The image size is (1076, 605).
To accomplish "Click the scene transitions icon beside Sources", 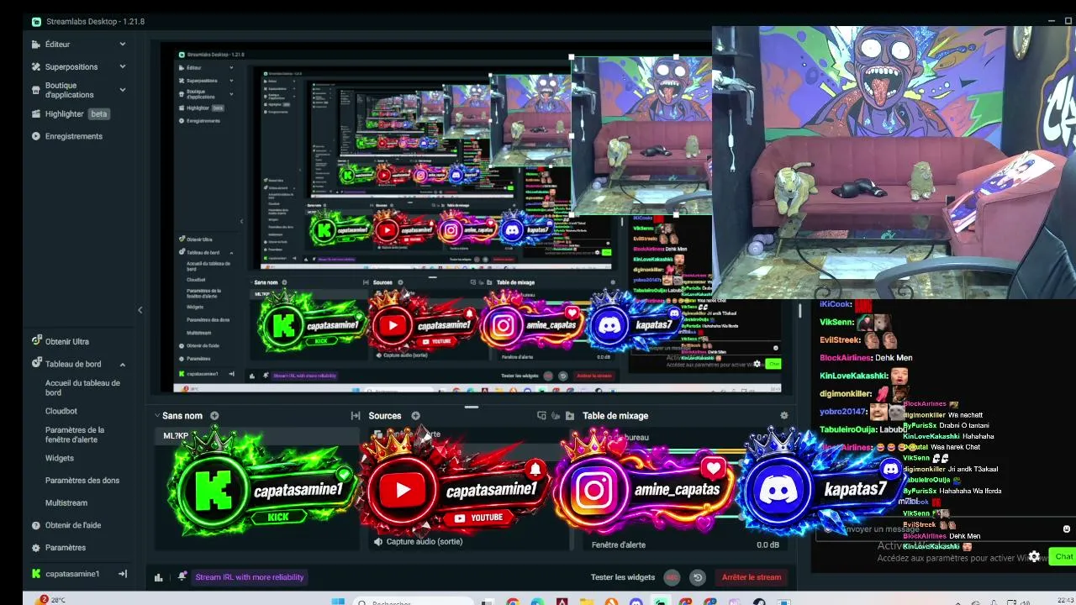I will [356, 416].
